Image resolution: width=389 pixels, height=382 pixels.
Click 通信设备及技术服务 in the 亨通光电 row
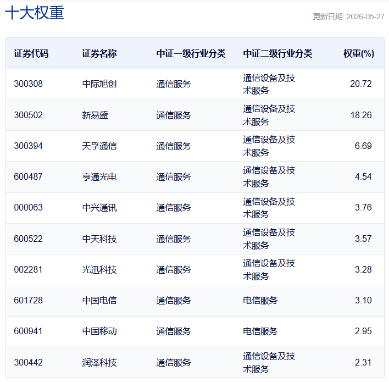point(269,177)
